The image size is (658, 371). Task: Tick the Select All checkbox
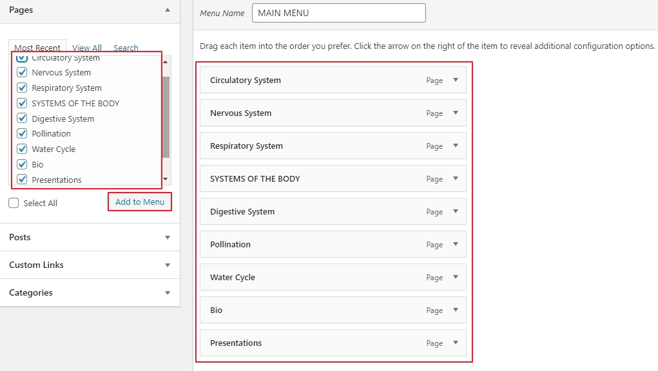tap(14, 203)
